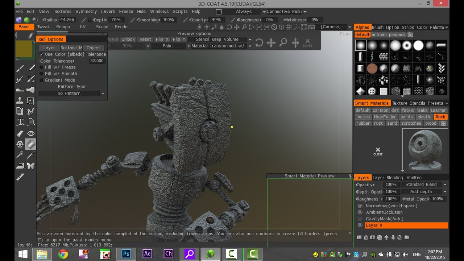Click the magnifier zoom icon in Preview options

point(283,43)
